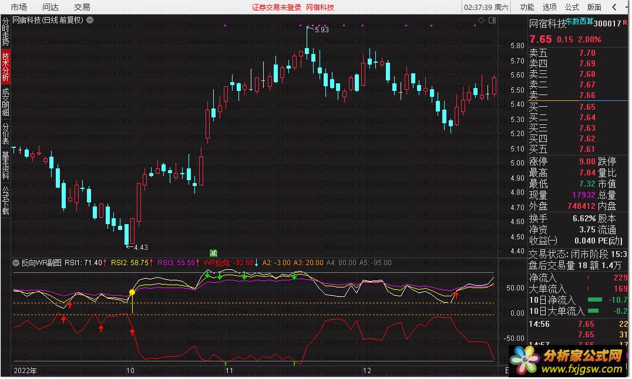Click the red 网宿科技 title link
The height and width of the screenshot is (379, 632).
click(321, 7)
